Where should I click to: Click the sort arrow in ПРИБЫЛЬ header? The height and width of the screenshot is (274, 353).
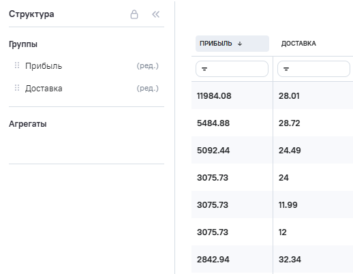pos(240,44)
